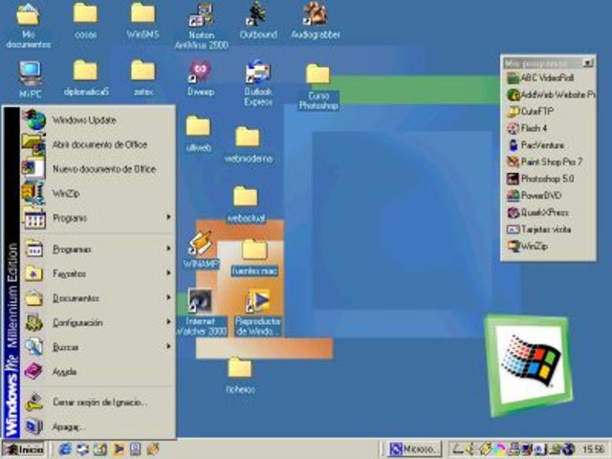
Task: Choose Abrir documento de Office
Action: point(98,144)
